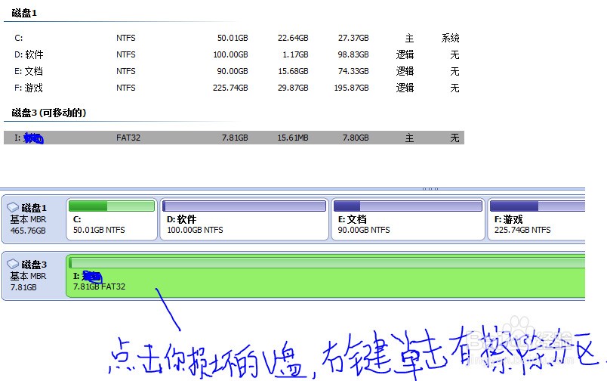Click the D: 软件 usage bar in disk map

[x=244, y=206]
